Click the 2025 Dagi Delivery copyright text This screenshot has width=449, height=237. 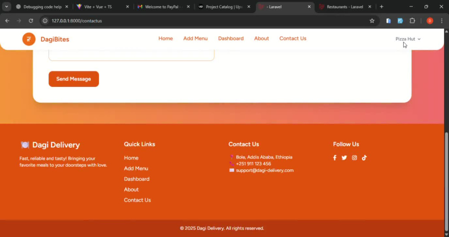point(222,228)
